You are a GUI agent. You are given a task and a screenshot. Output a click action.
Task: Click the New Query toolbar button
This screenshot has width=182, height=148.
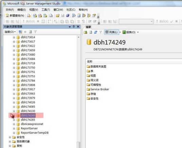click(15, 15)
